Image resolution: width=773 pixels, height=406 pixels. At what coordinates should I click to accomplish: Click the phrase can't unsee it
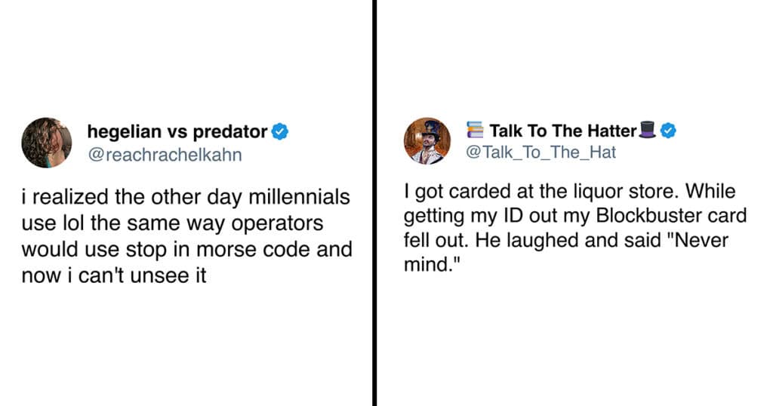coord(142,275)
